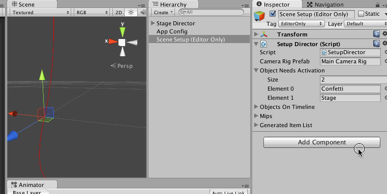Expand the Stage Director hierarchy item
The width and height of the screenshot is (387, 194).
point(153,23)
